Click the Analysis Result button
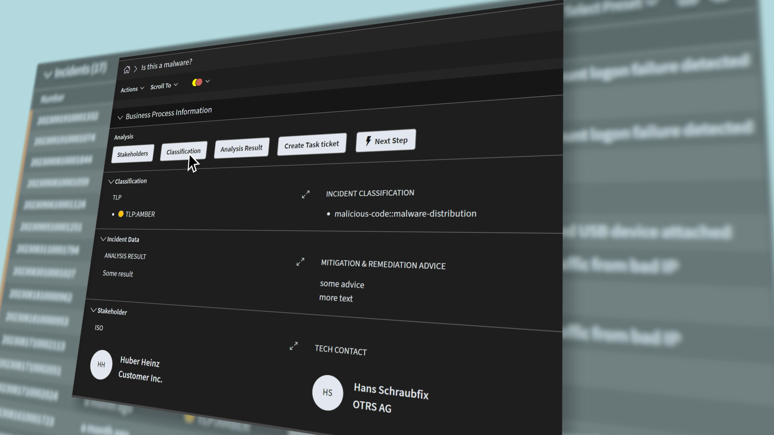 [x=241, y=148]
